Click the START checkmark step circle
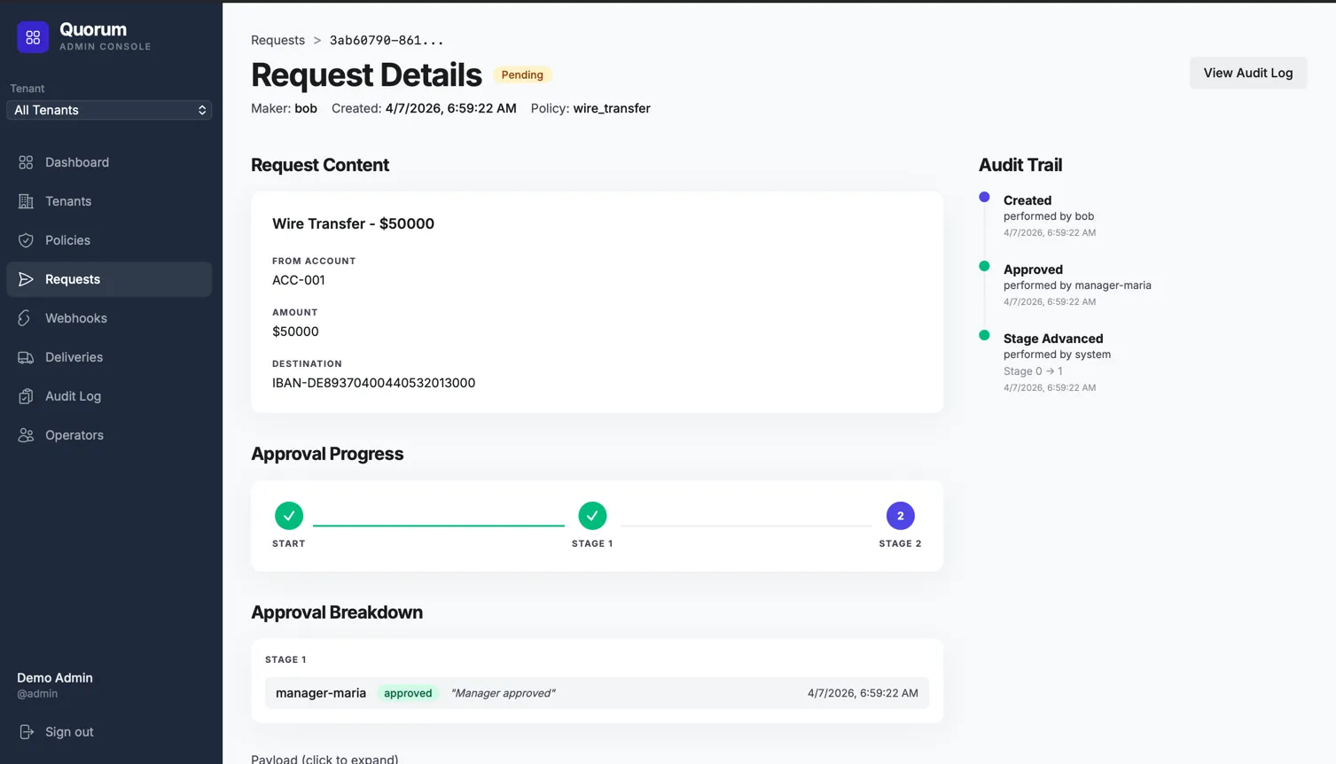 point(289,516)
